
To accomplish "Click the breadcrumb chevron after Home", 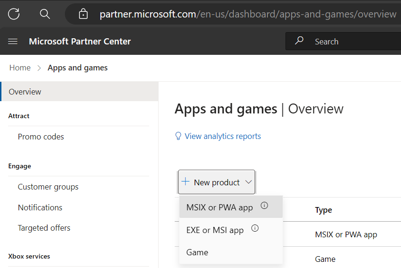I will tap(39, 68).
